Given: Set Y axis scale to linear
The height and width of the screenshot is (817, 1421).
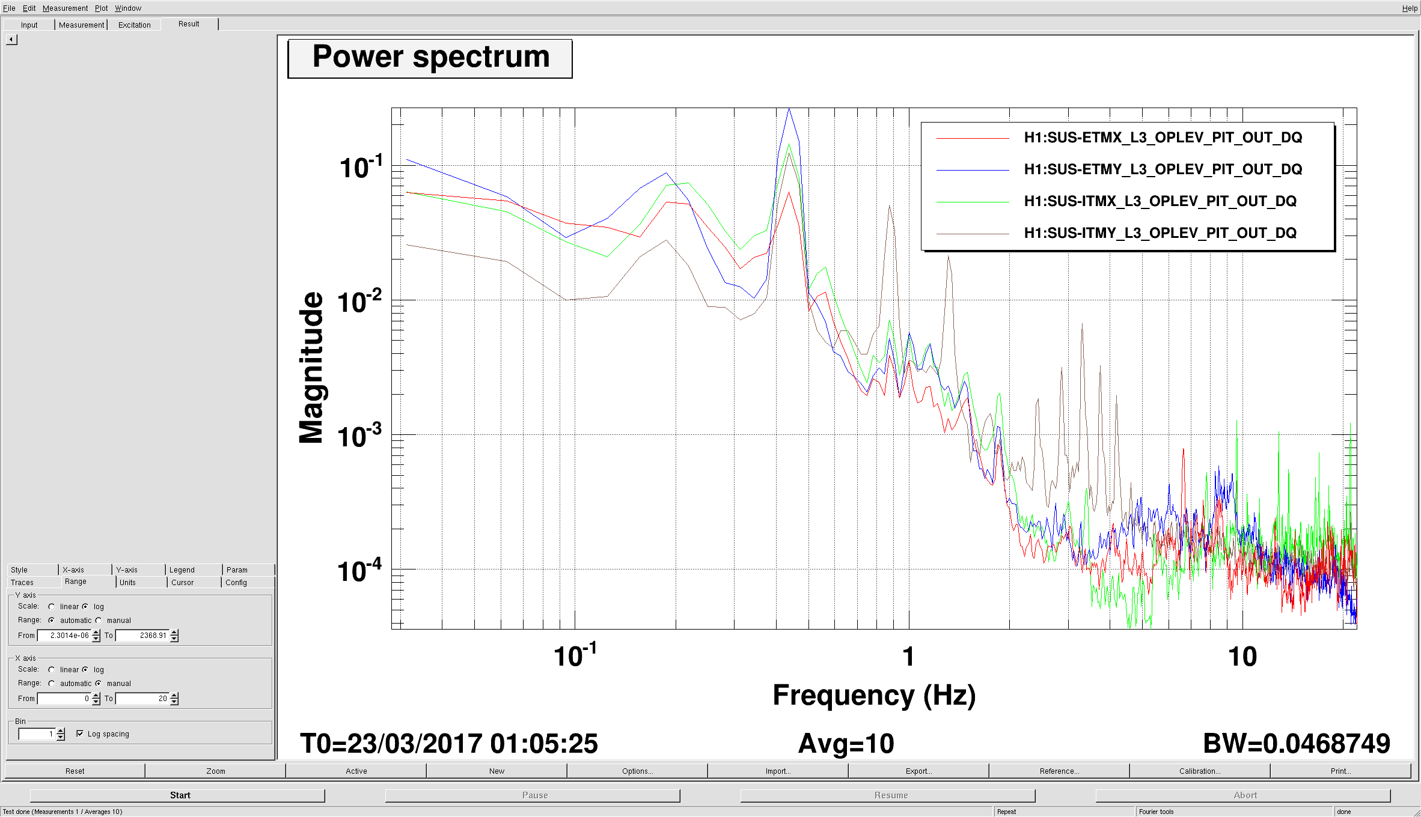Looking at the screenshot, I should [x=52, y=606].
